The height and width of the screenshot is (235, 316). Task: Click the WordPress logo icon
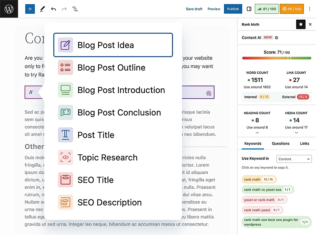click(x=9, y=9)
